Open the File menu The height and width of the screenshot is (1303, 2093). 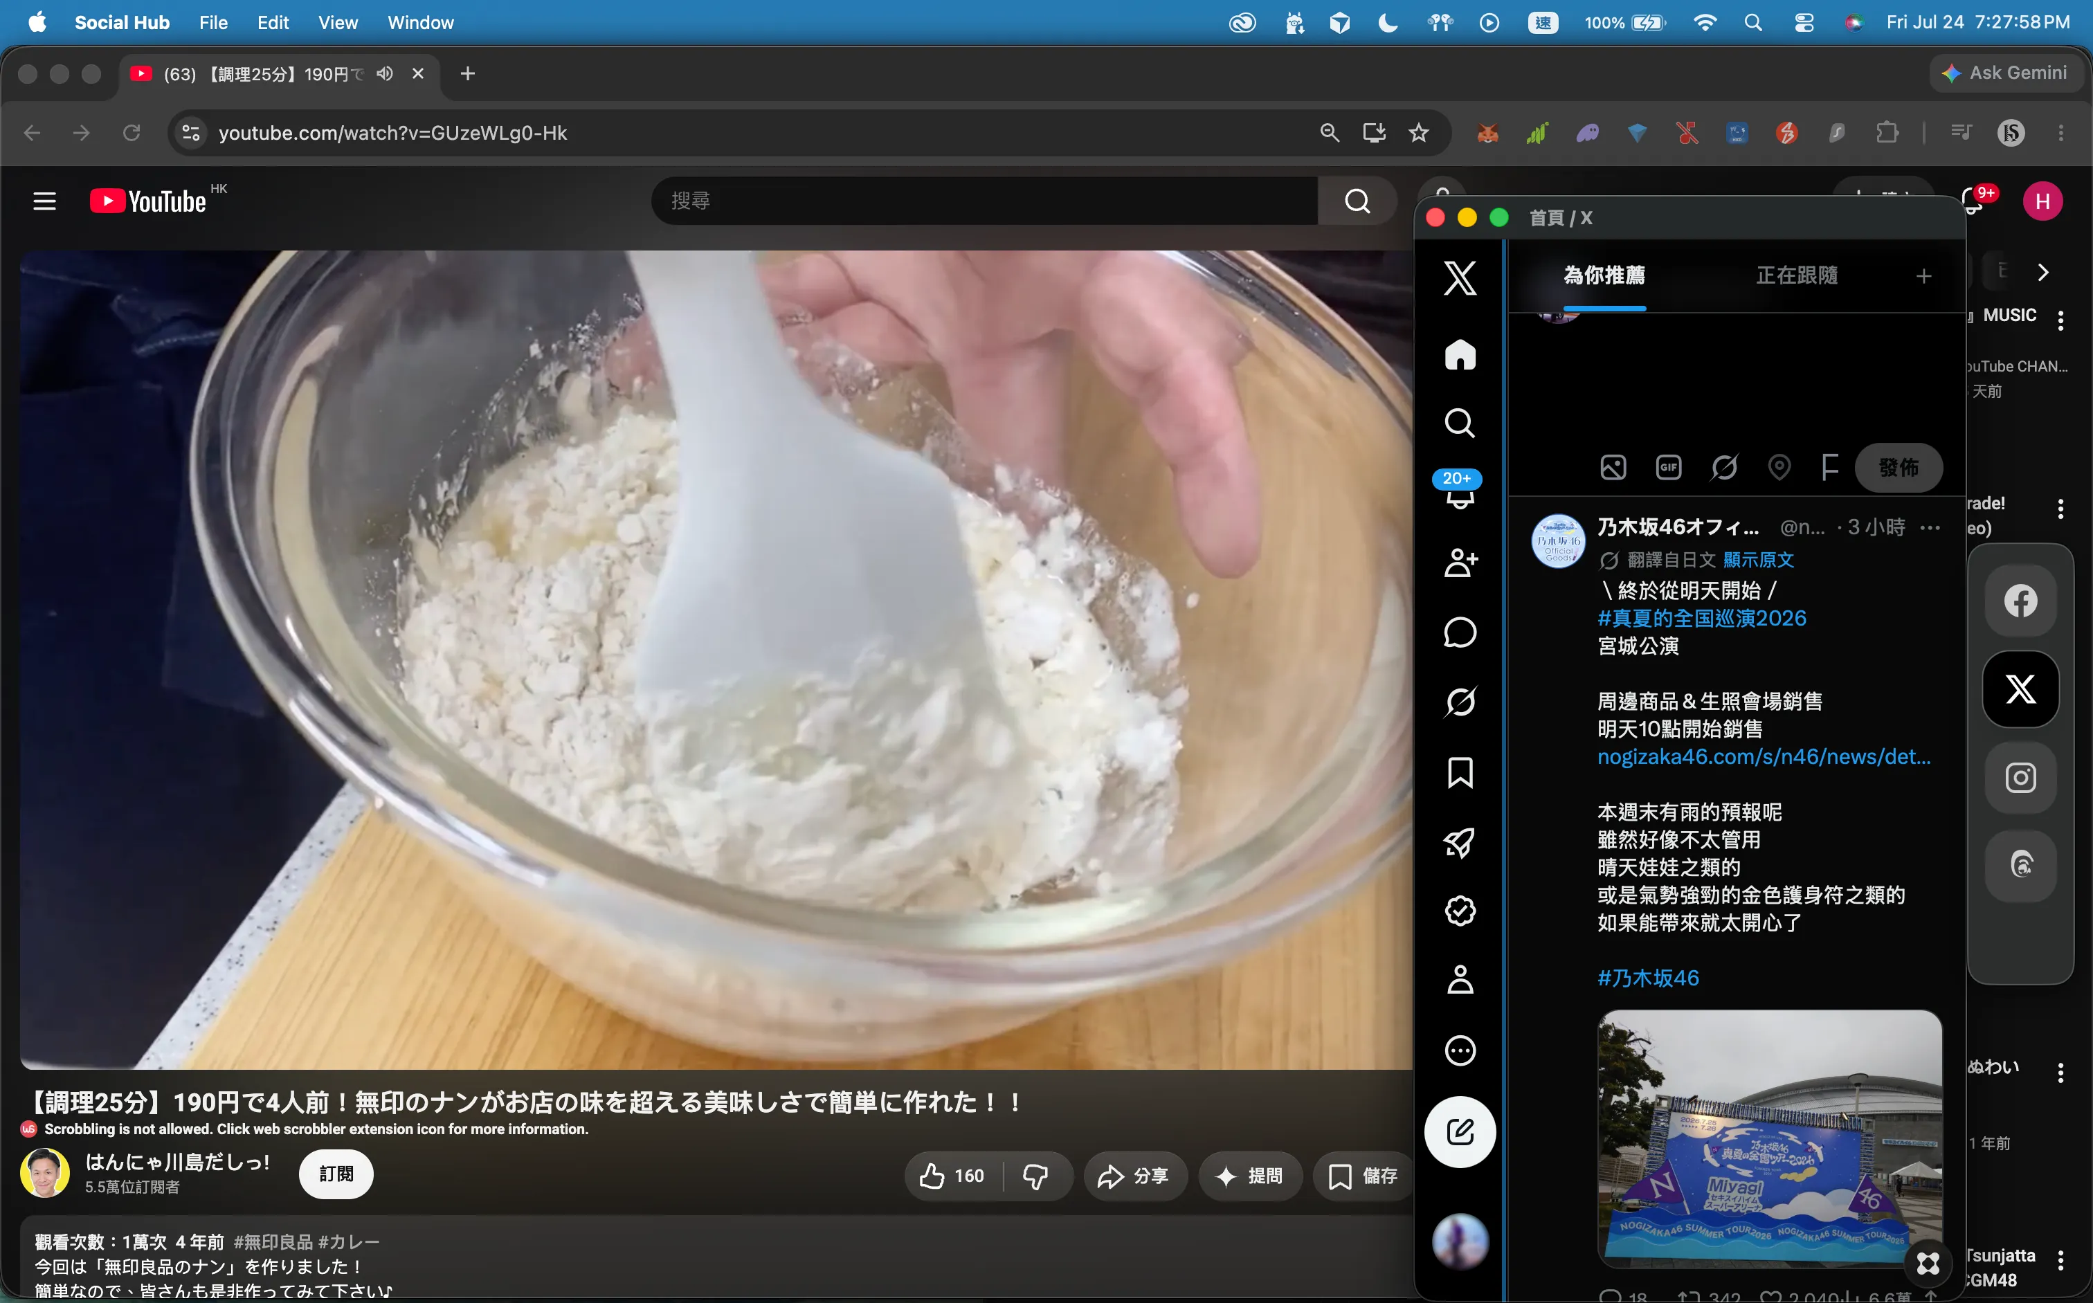tap(213, 22)
